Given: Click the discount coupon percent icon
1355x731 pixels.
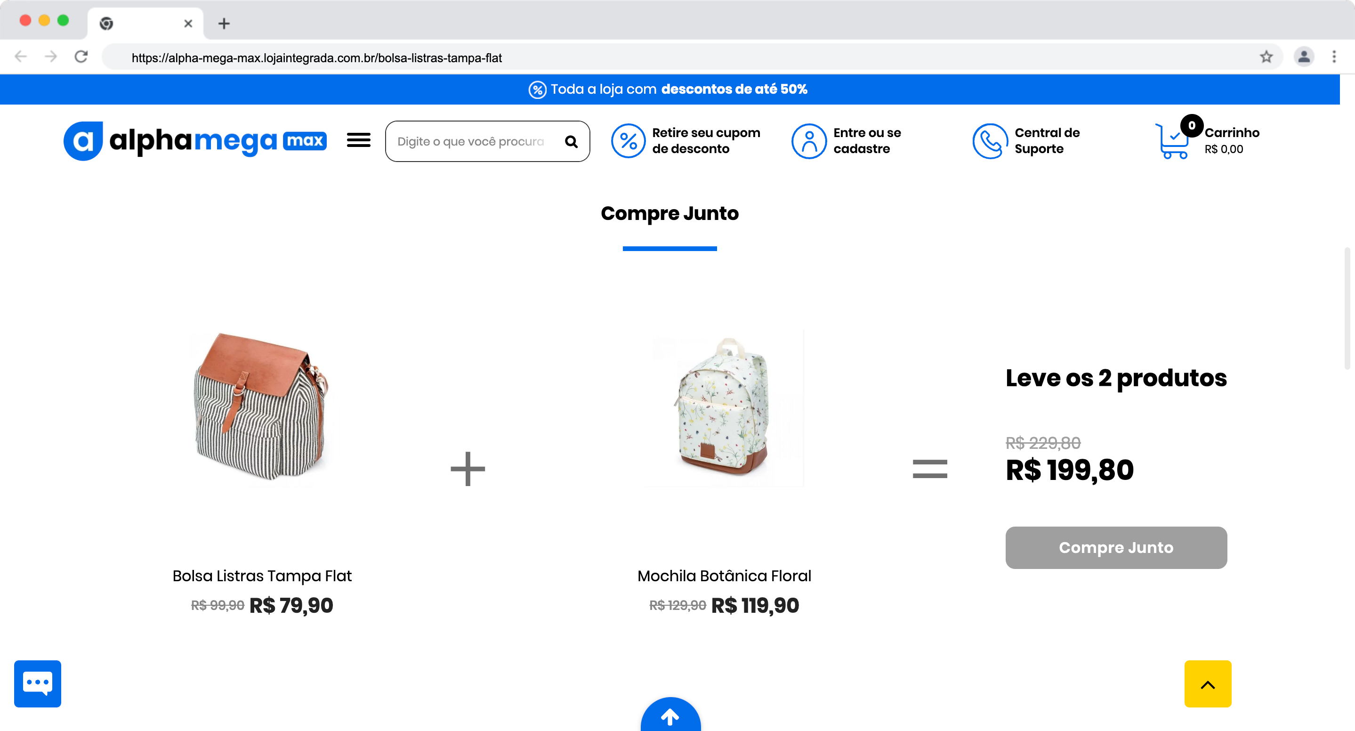Looking at the screenshot, I should click(628, 141).
